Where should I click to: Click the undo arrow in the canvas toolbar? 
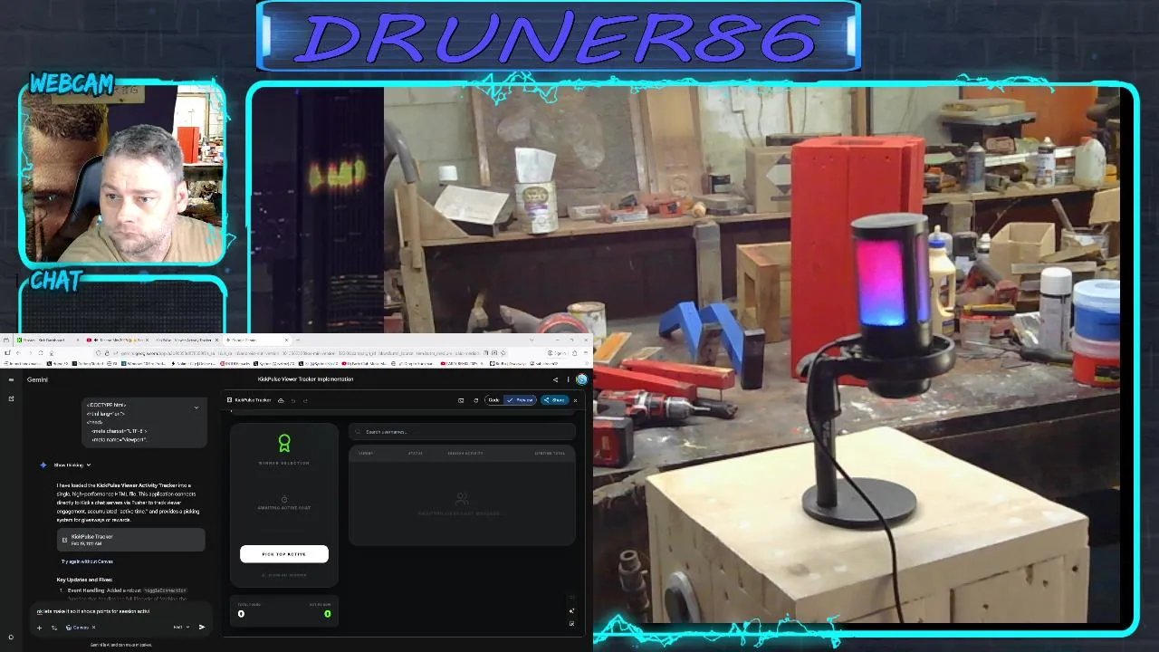(x=293, y=400)
